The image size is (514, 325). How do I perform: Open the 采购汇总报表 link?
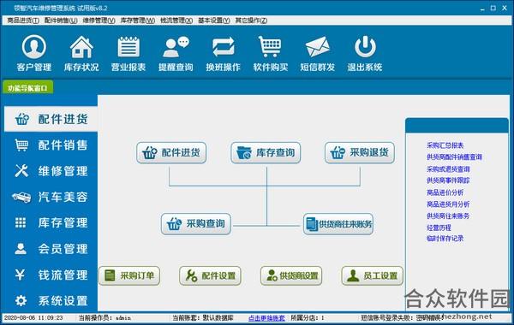click(445, 145)
